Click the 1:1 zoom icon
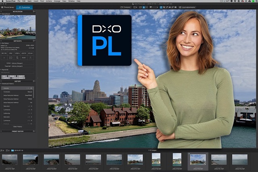This screenshot has height=172, width=258. tap(147, 7)
